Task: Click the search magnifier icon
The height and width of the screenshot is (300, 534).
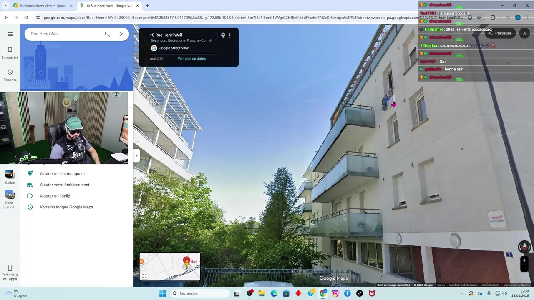Action: [x=107, y=34]
